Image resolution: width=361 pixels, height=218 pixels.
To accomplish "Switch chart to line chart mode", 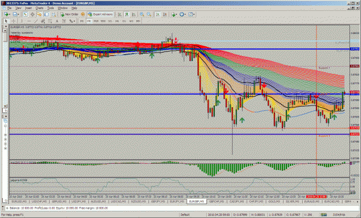I will point(134,14).
